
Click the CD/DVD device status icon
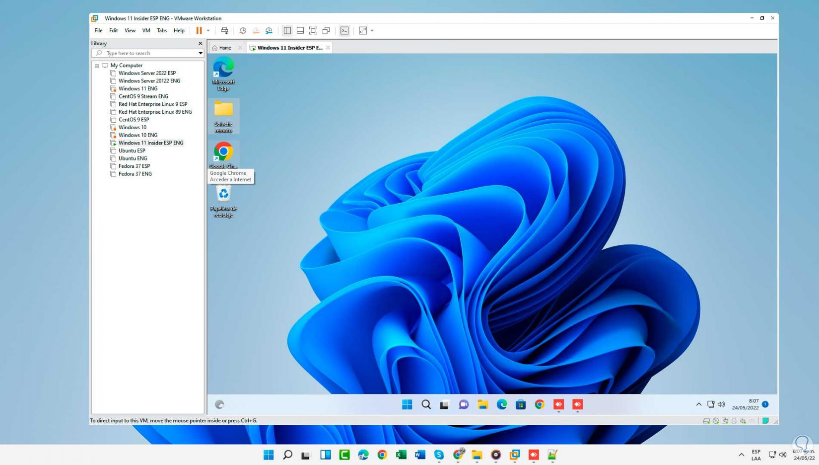(x=716, y=421)
